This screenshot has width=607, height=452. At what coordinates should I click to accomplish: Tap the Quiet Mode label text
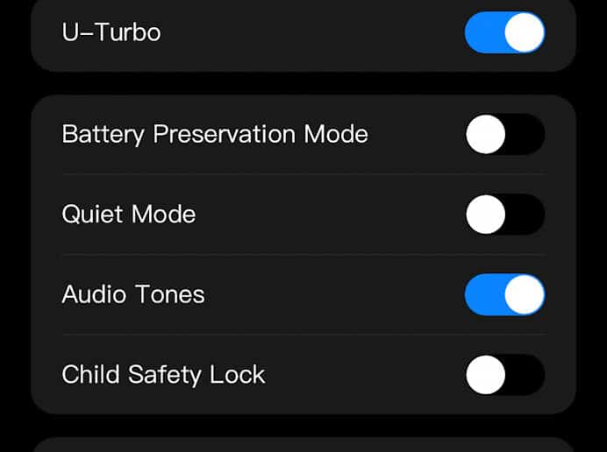[129, 215]
